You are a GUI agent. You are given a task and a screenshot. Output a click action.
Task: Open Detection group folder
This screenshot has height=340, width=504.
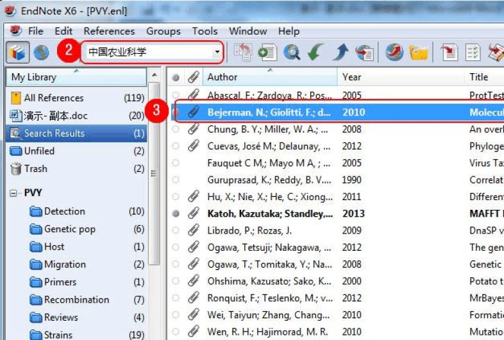[x=86, y=211]
